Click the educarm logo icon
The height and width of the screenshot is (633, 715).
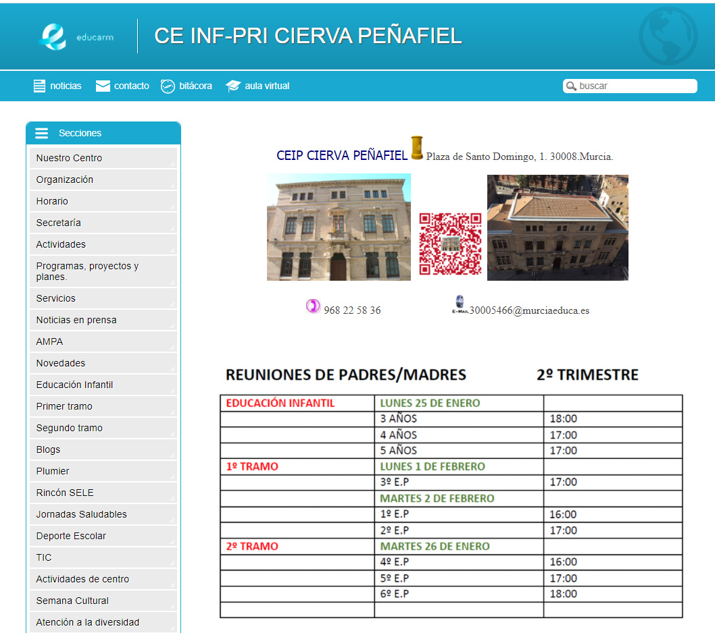pyautogui.click(x=54, y=36)
